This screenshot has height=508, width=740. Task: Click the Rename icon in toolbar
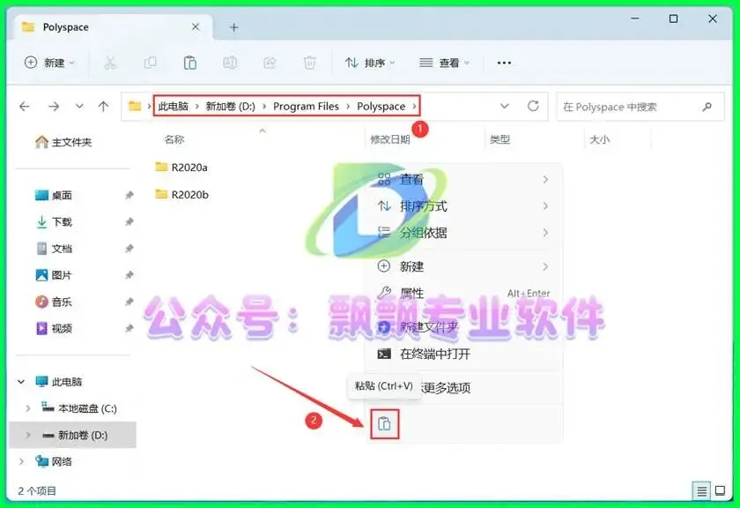pos(230,63)
